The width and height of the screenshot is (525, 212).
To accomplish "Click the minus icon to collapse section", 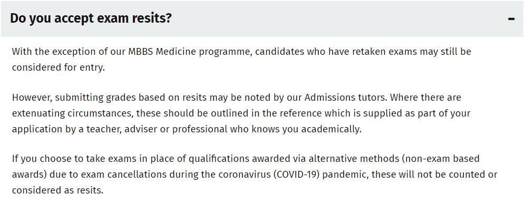I will pos(511,18).
